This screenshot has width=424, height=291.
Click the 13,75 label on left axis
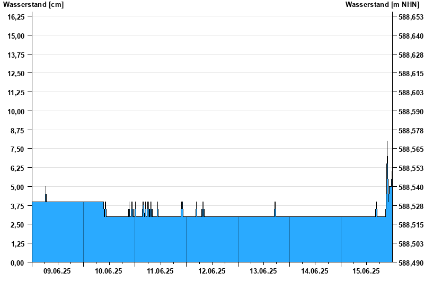coord(16,55)
